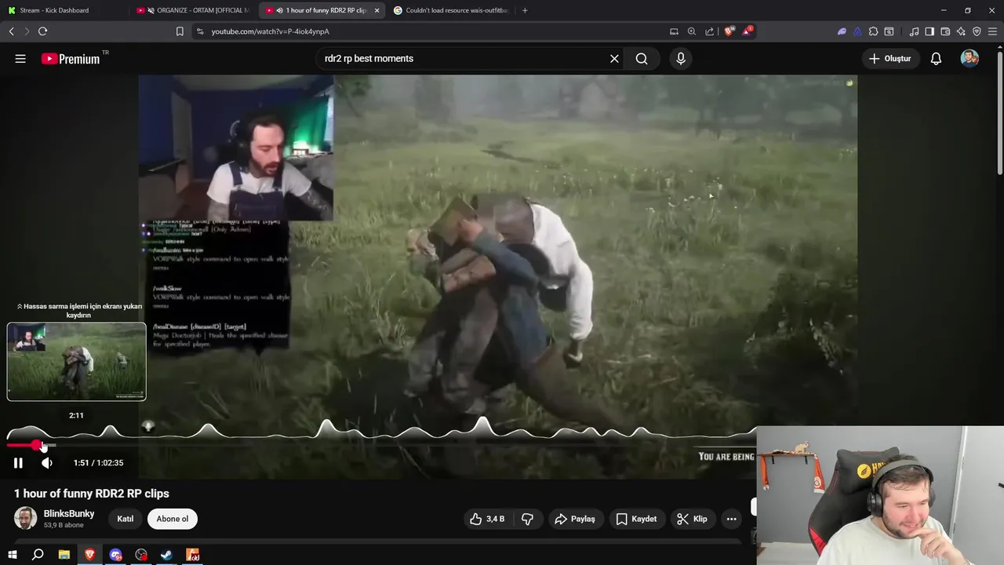This screenshot has height=565, width=1004.
Task: Open the account avatar menu
Action: pos(969,59)
